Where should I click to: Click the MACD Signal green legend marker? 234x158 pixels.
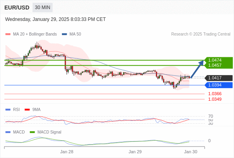32,132
